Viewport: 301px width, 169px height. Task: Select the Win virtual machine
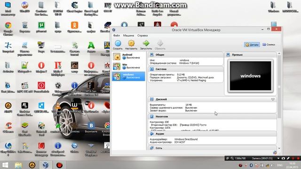(x=128, y=66)
